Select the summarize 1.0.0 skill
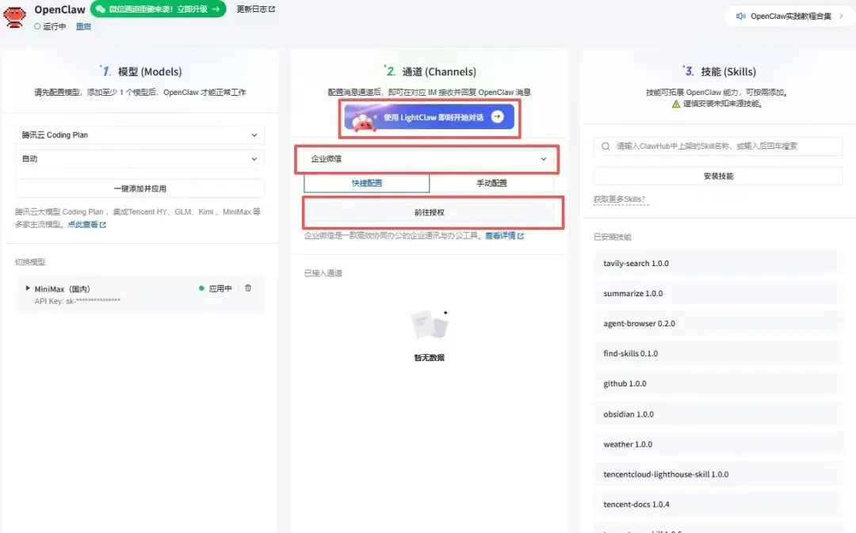This screenshot has width=856, height=533. (718, 294)
